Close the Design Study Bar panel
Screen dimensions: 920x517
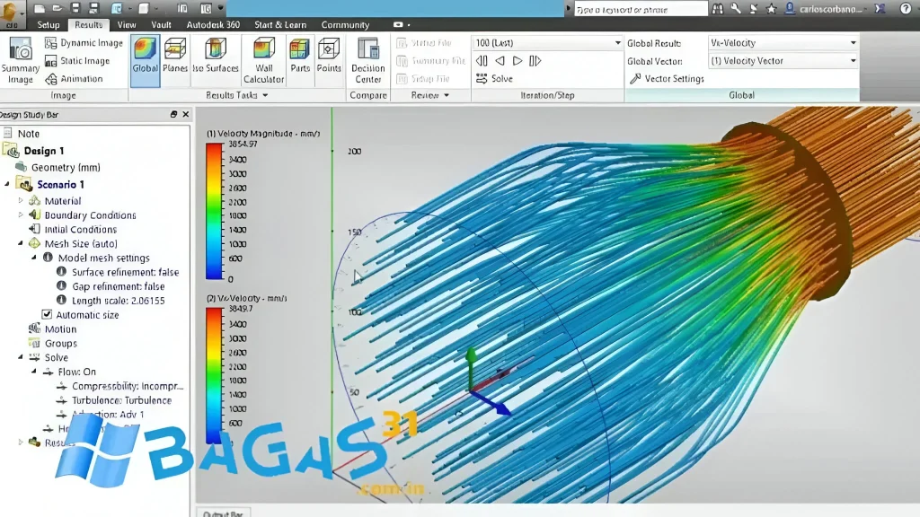tap(186, 114)
